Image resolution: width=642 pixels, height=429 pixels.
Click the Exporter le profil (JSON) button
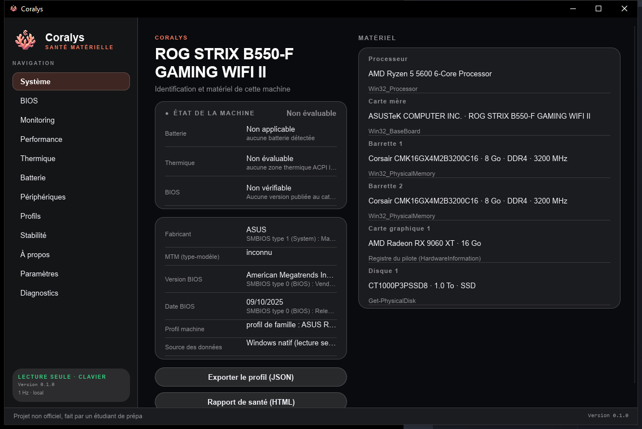point(250,377)
